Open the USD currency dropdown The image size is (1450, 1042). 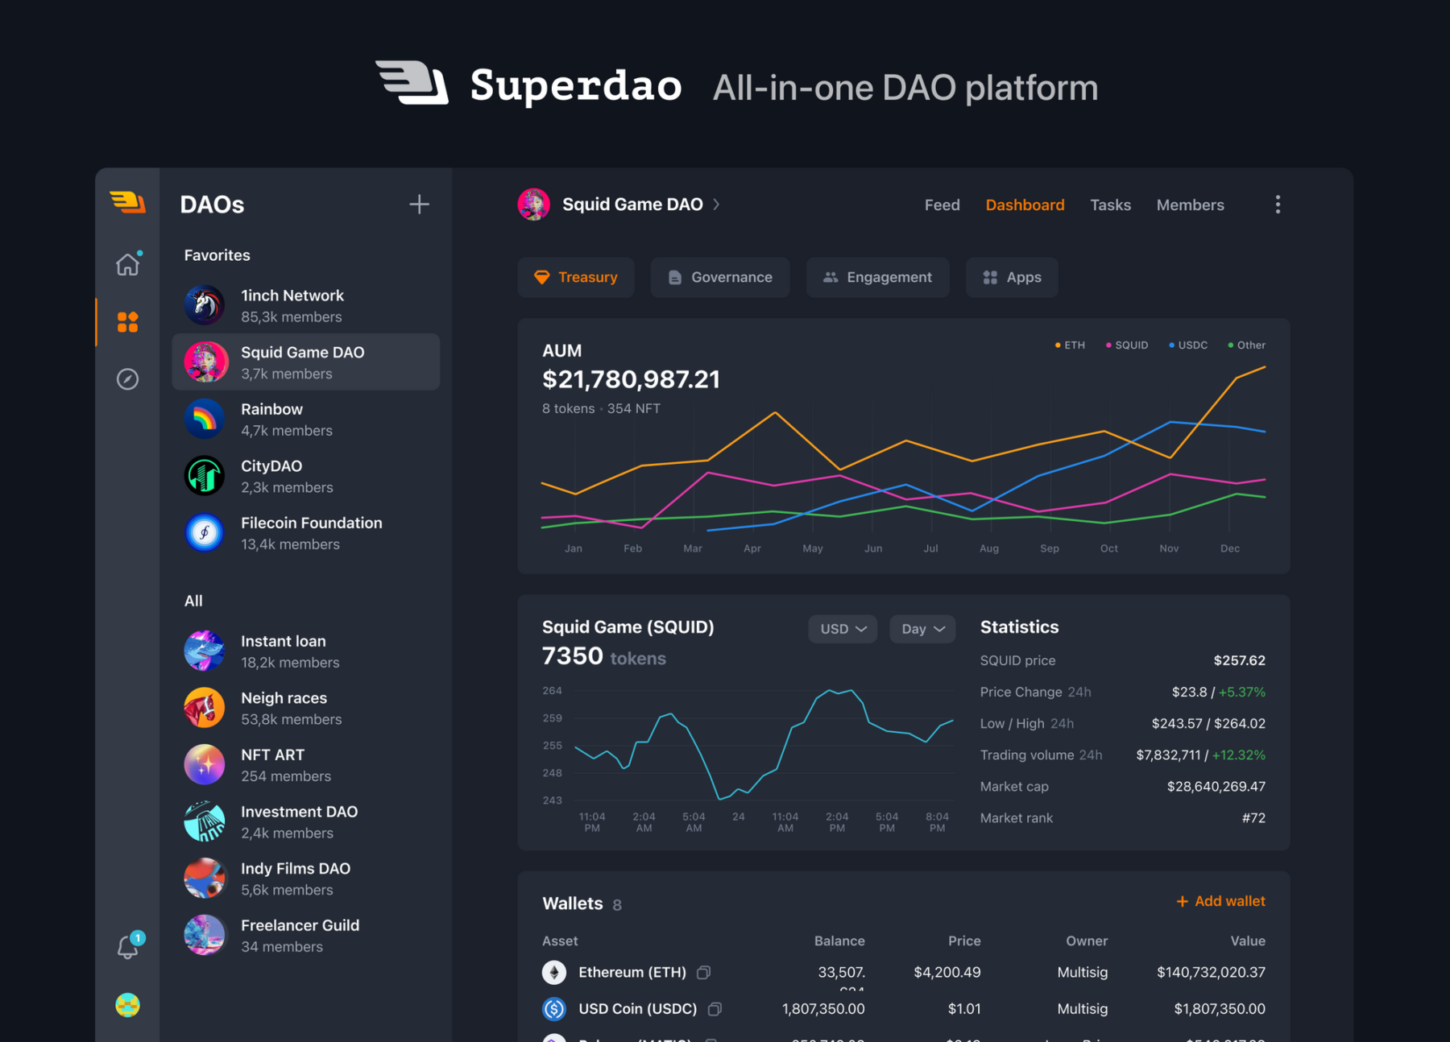coord(842,629)
